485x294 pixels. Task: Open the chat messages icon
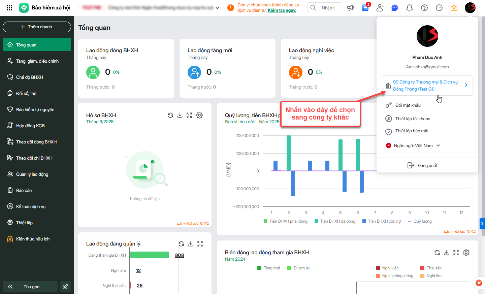[395, 8]
